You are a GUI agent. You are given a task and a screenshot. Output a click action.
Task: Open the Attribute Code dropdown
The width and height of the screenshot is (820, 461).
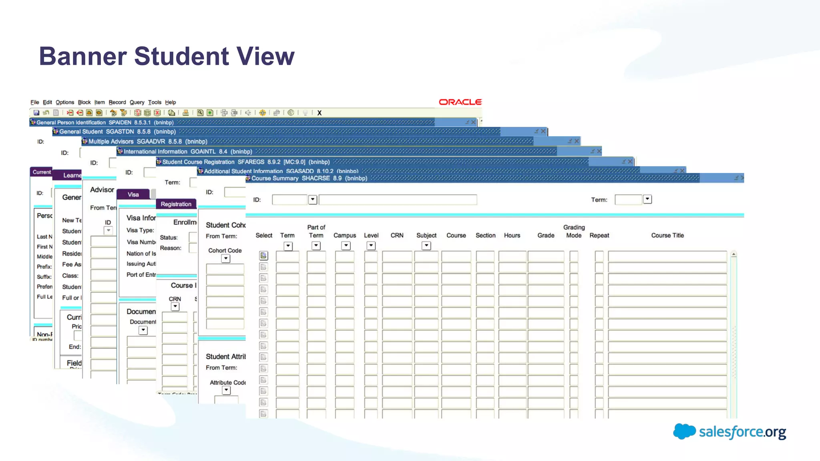click(226, 390)
